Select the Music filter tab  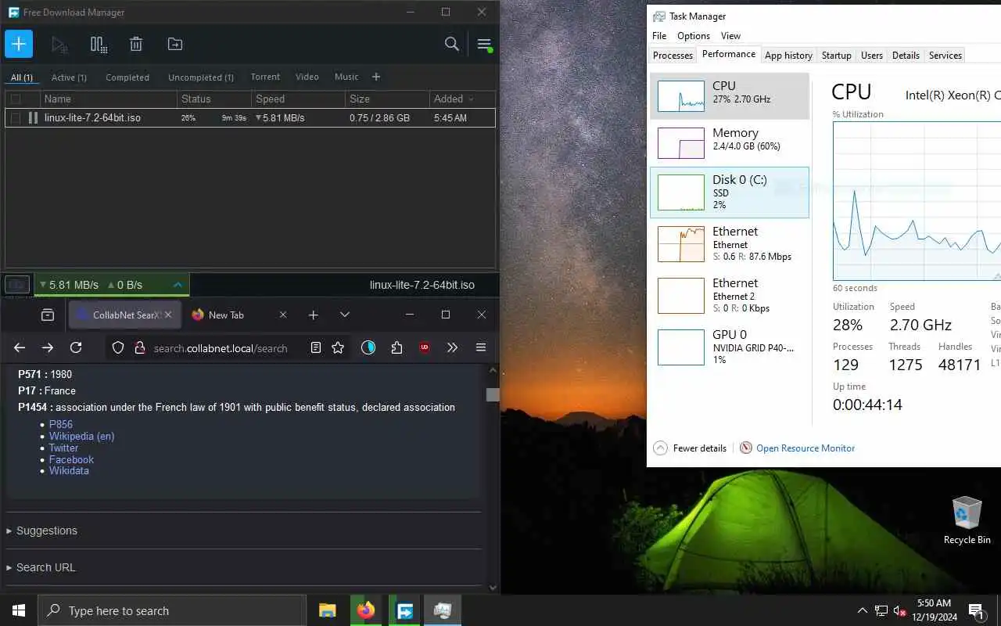[x=346, y=77]
